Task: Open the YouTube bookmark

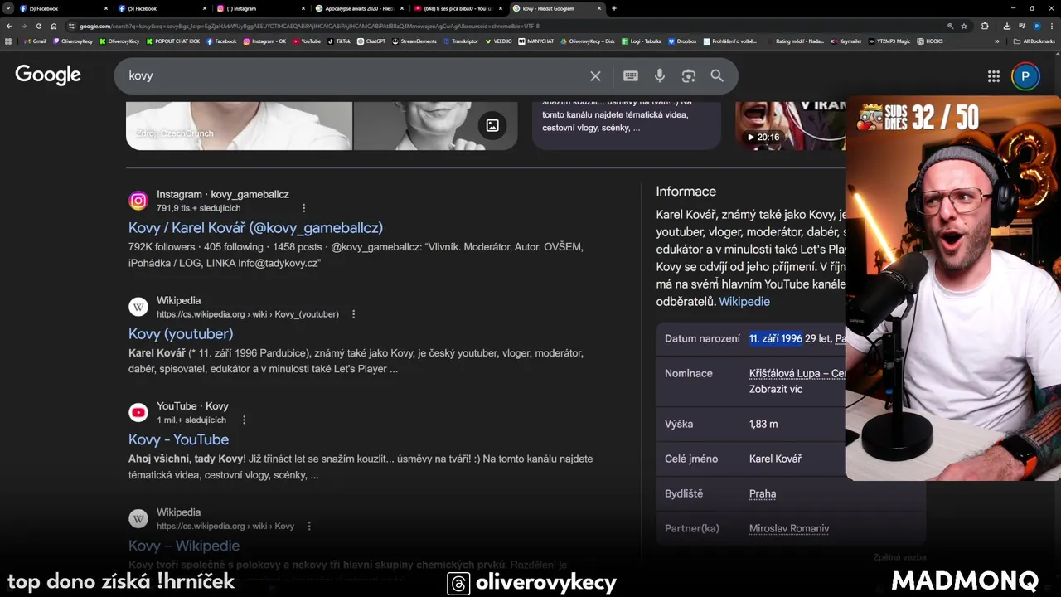Action: click(307, 41)
